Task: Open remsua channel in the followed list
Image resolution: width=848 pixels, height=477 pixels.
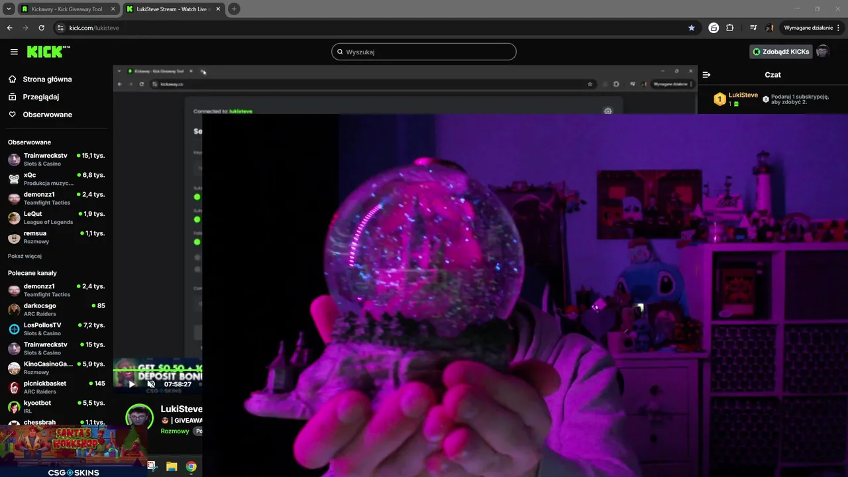Action: pos(56,237)
